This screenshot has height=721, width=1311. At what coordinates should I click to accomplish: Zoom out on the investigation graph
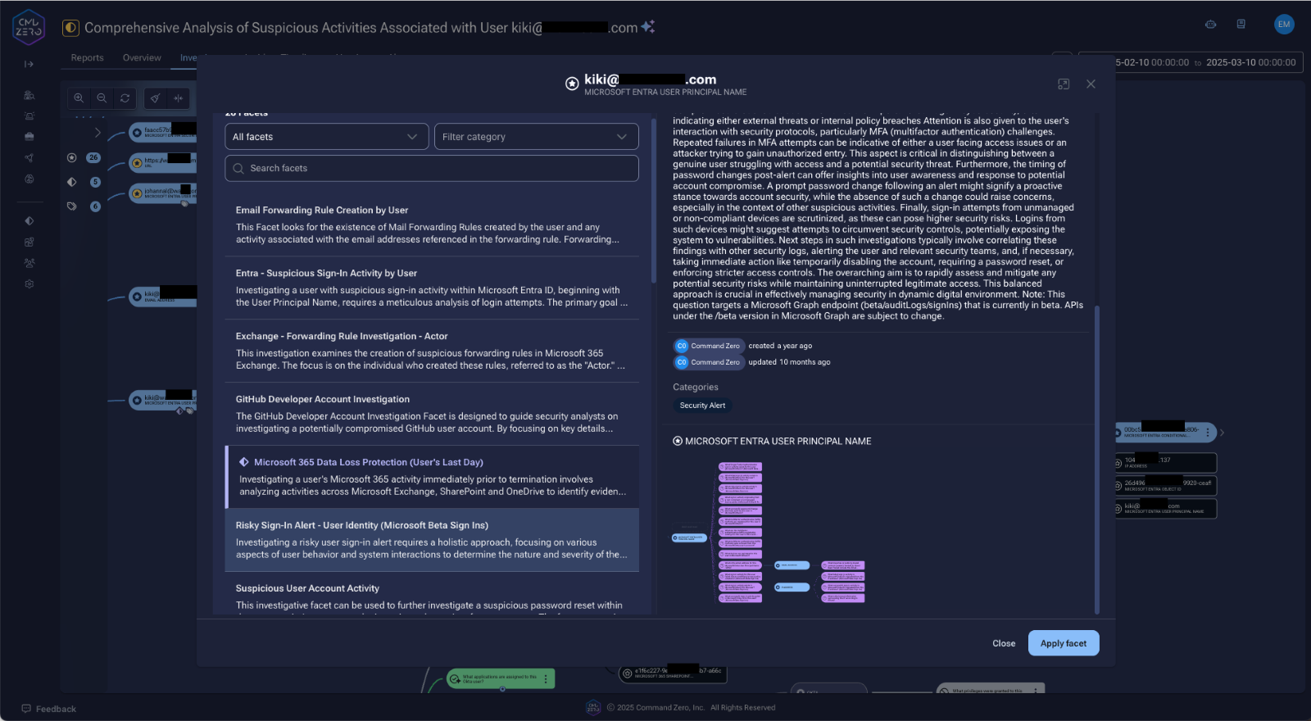tap(102, 98)
